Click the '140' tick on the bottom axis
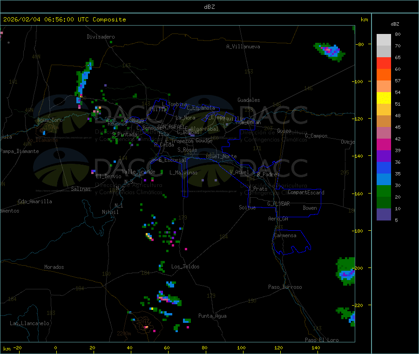 click(316, 347)
